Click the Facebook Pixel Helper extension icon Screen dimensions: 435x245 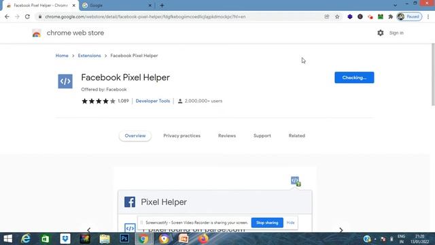(x=65, y=81)
